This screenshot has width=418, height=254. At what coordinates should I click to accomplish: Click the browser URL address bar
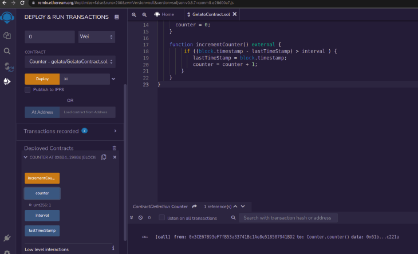tap(136, 3)
